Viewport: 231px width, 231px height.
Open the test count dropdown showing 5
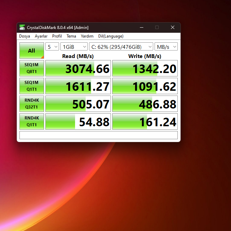52,46
